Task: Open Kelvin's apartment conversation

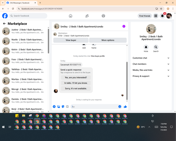Action: [24, 51]
